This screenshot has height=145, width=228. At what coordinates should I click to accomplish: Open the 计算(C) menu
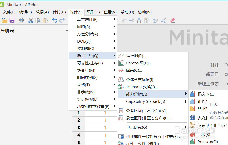coord(59,12)
